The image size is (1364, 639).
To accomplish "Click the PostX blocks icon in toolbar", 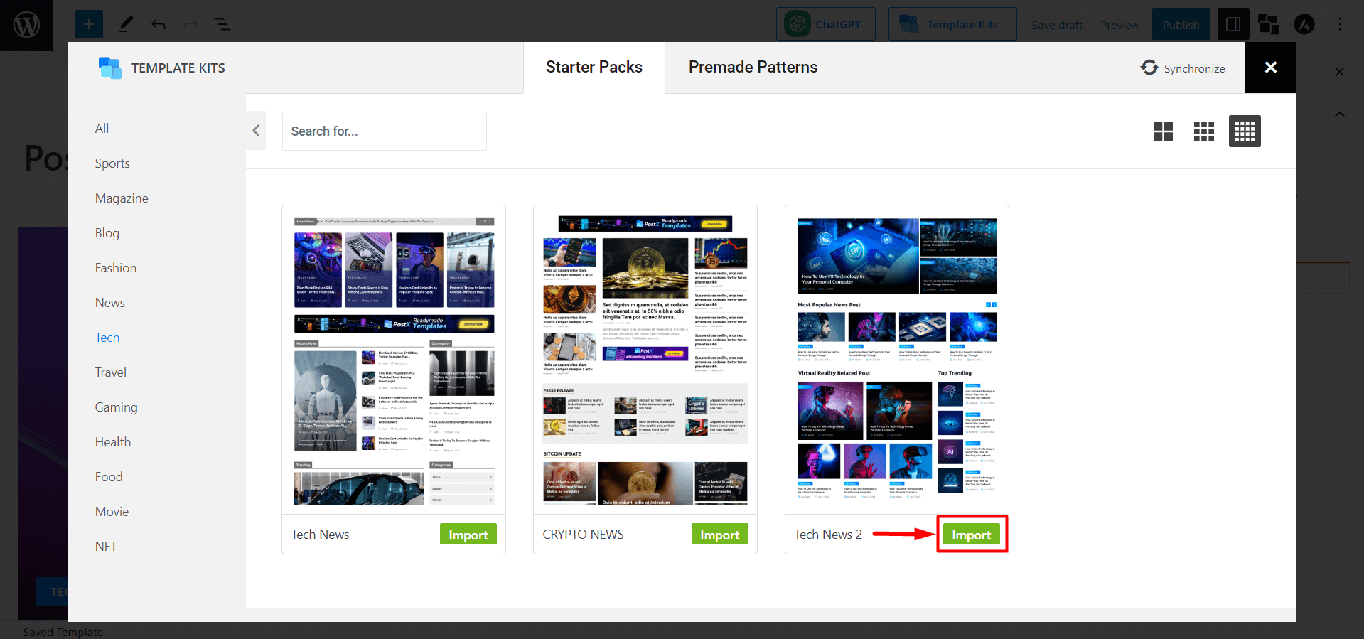I will [1269, 25].
